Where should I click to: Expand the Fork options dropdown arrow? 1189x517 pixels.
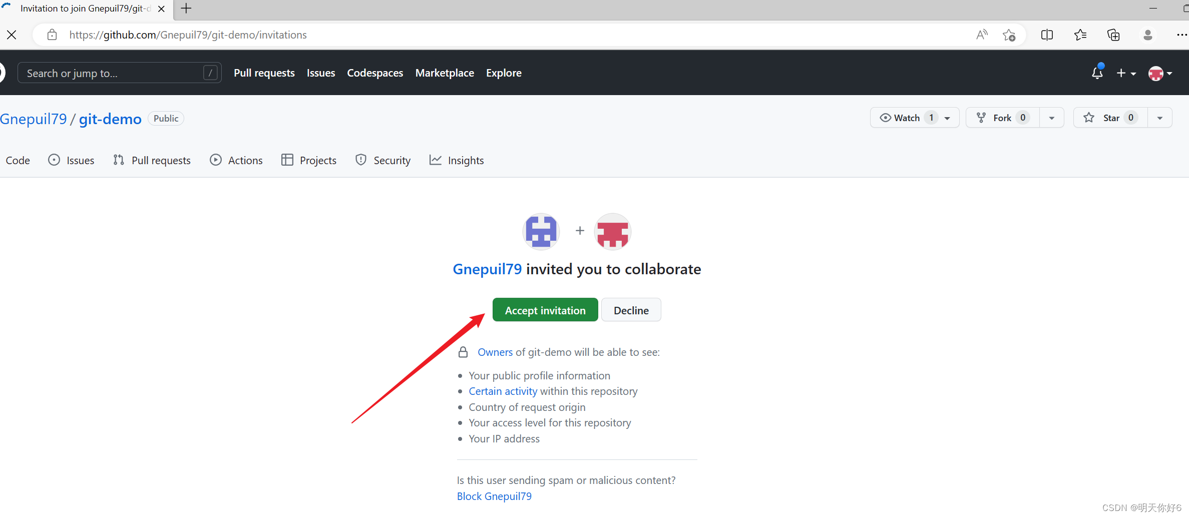[1052, 118]
